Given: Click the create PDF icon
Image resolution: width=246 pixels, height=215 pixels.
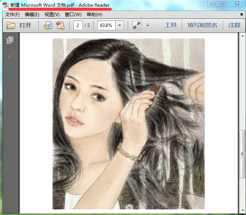Looking at the screenshot, I should pyautogui.click(x=60, y=25).
